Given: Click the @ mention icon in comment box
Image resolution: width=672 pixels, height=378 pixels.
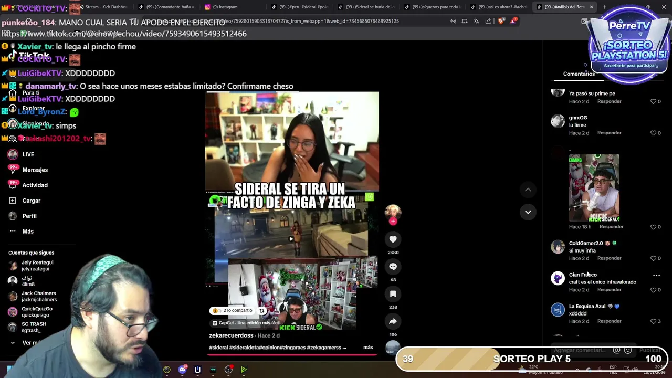Looking at the screenshot, I should point(617,350).
